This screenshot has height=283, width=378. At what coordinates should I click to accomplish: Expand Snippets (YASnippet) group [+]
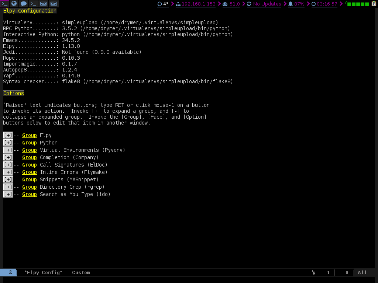8,179
